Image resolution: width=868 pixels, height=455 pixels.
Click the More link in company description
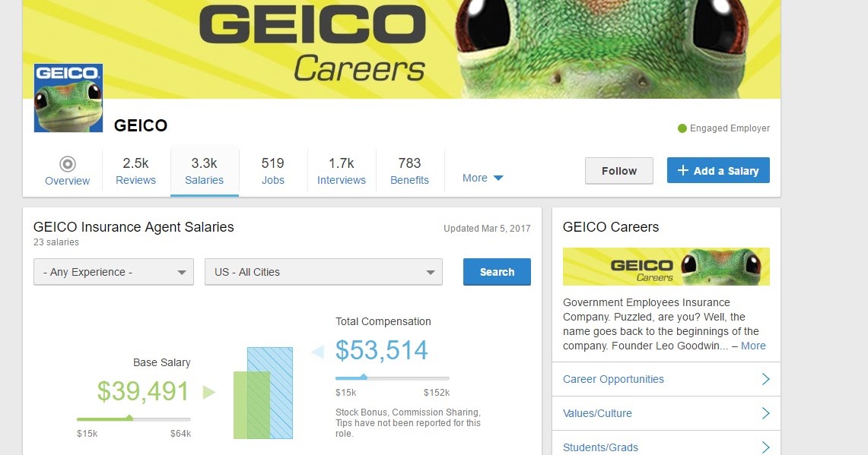[x=753, y=346]
